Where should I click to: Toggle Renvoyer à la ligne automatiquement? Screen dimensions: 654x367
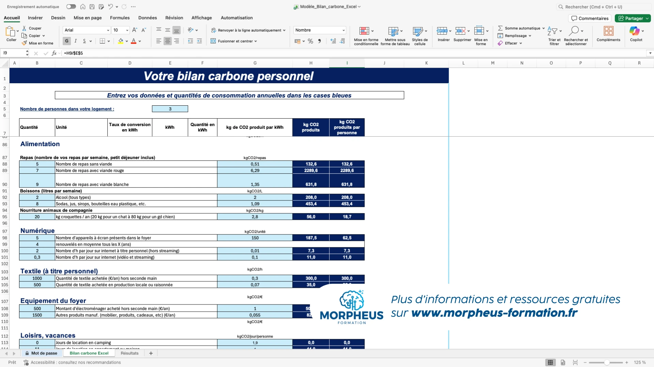(248, 30)
